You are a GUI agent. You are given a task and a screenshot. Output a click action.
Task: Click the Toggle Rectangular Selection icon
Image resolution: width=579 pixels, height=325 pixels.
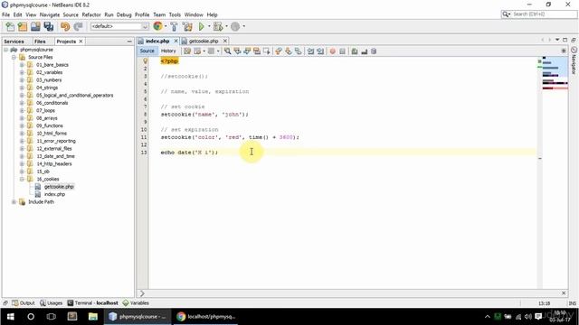(x=266, y=51)
